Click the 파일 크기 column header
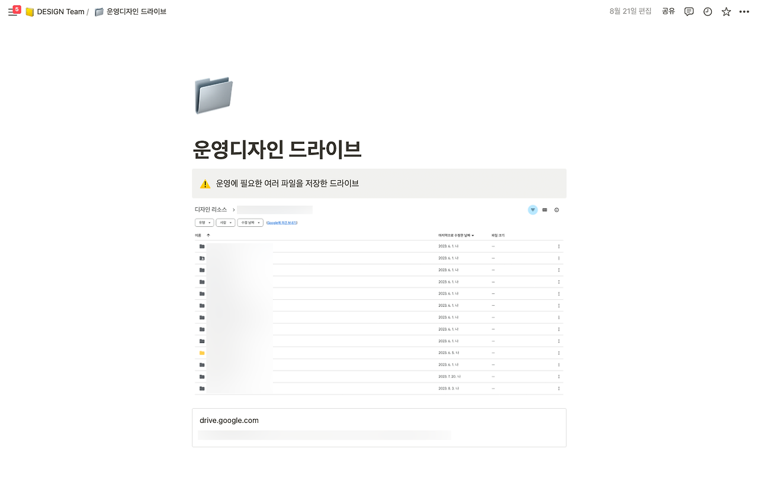This screenshot has width=758, height=497. tap(498, 235)
